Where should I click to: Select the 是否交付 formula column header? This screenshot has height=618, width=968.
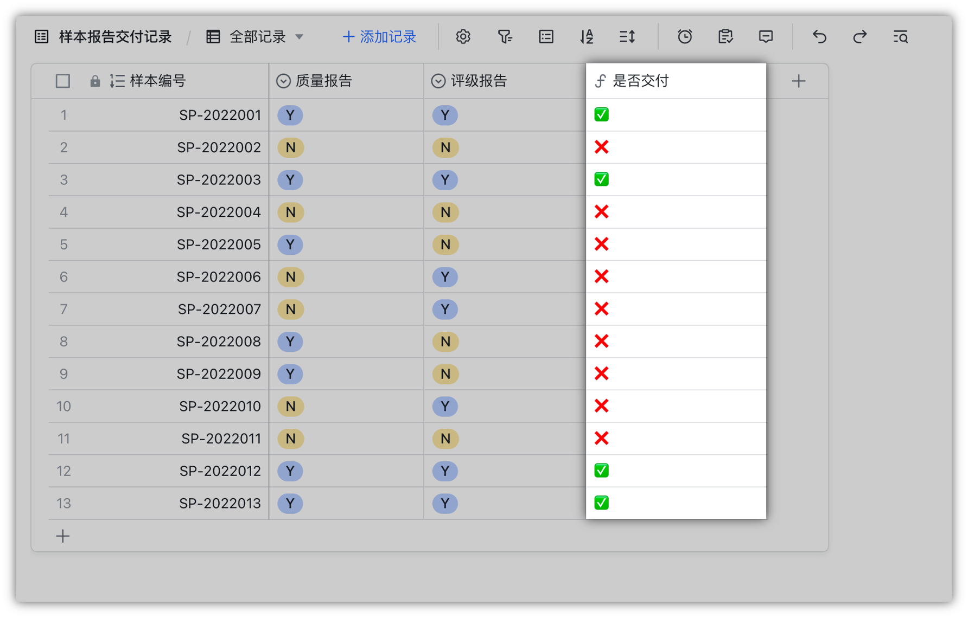[x=640, y=81]
